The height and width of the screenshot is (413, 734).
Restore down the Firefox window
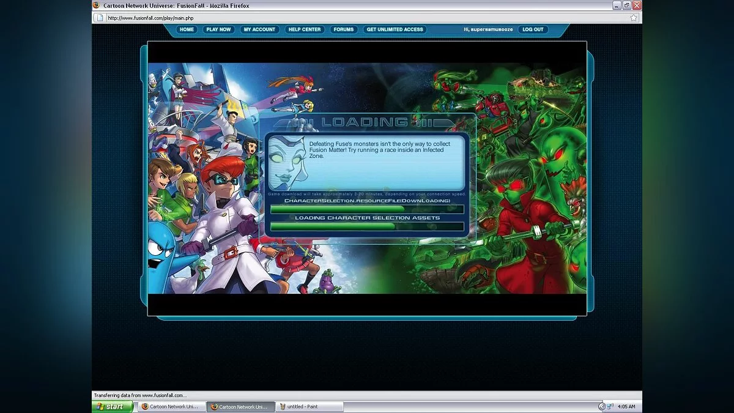click(x=627, y=5)
